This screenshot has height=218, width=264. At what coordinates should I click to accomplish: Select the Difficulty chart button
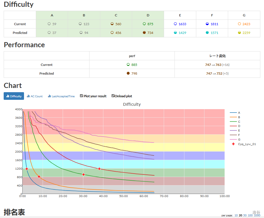[14, 96]
